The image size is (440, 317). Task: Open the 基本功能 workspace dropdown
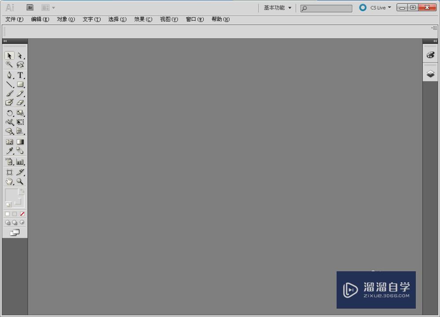(x=276, y=7)
